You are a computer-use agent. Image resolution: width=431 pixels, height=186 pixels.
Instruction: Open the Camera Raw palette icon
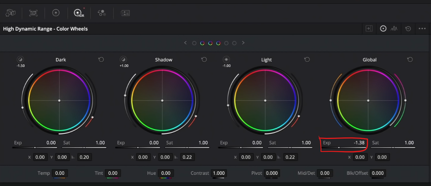pos(11,13)
